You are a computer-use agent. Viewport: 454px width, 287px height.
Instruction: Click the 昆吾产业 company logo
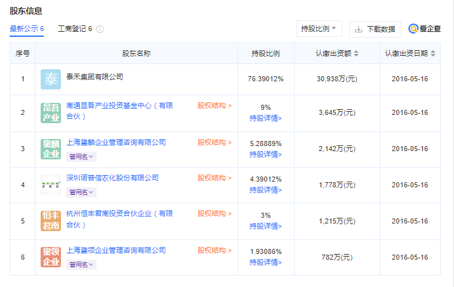click(x=51, y=112)
